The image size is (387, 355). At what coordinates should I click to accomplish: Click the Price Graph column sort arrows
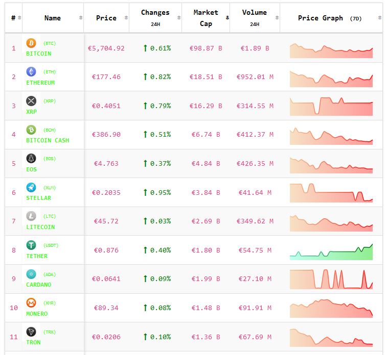click(379, 18)
